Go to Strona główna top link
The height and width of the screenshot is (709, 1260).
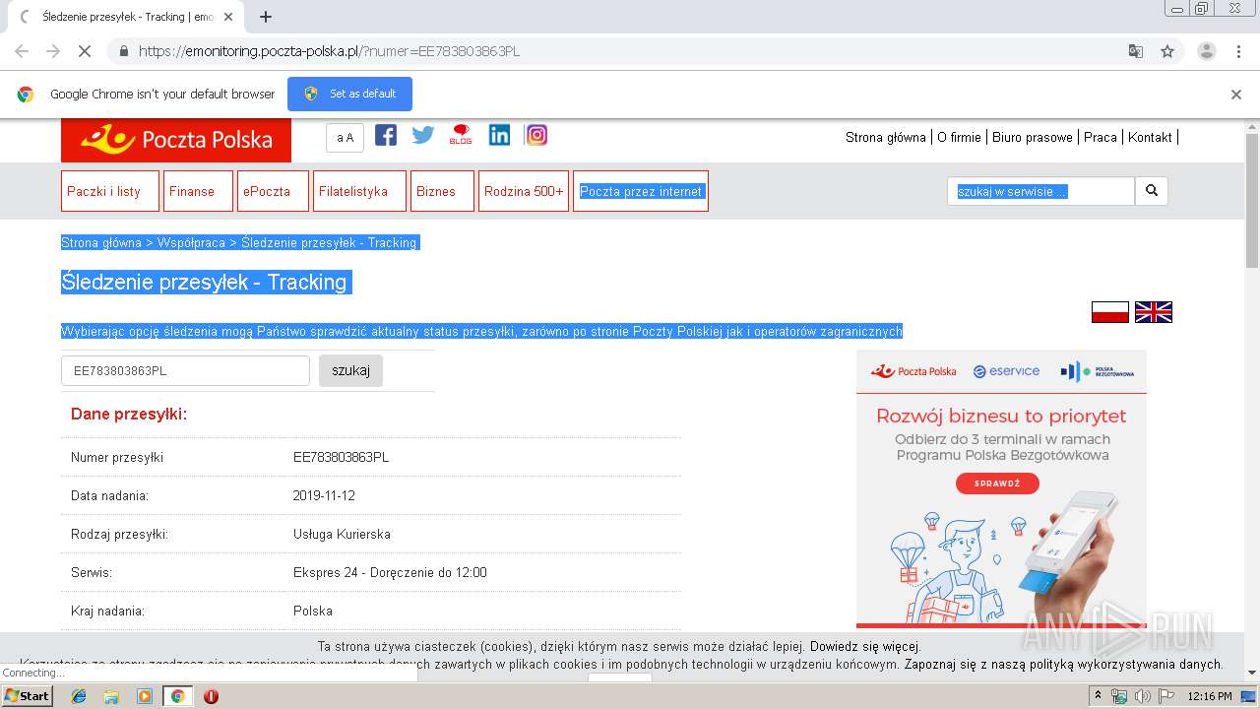(x=886, y=137)
